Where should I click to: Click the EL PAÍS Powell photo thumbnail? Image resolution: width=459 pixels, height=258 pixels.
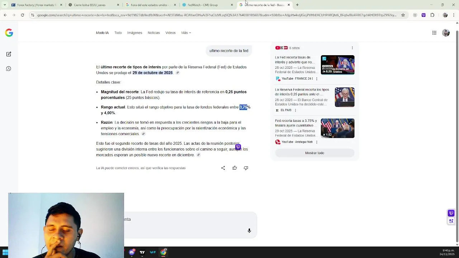pyautogui.click(x=345, y=97)
